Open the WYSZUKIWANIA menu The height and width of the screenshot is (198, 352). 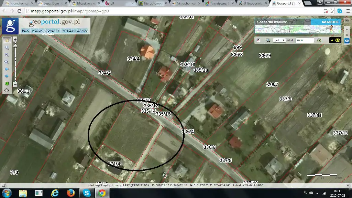pos(75,31)
